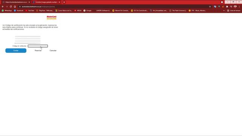Click the Reenviar link
Image resolution: width=242 pixels, height=136 pixels.
(x=38, y=51)
